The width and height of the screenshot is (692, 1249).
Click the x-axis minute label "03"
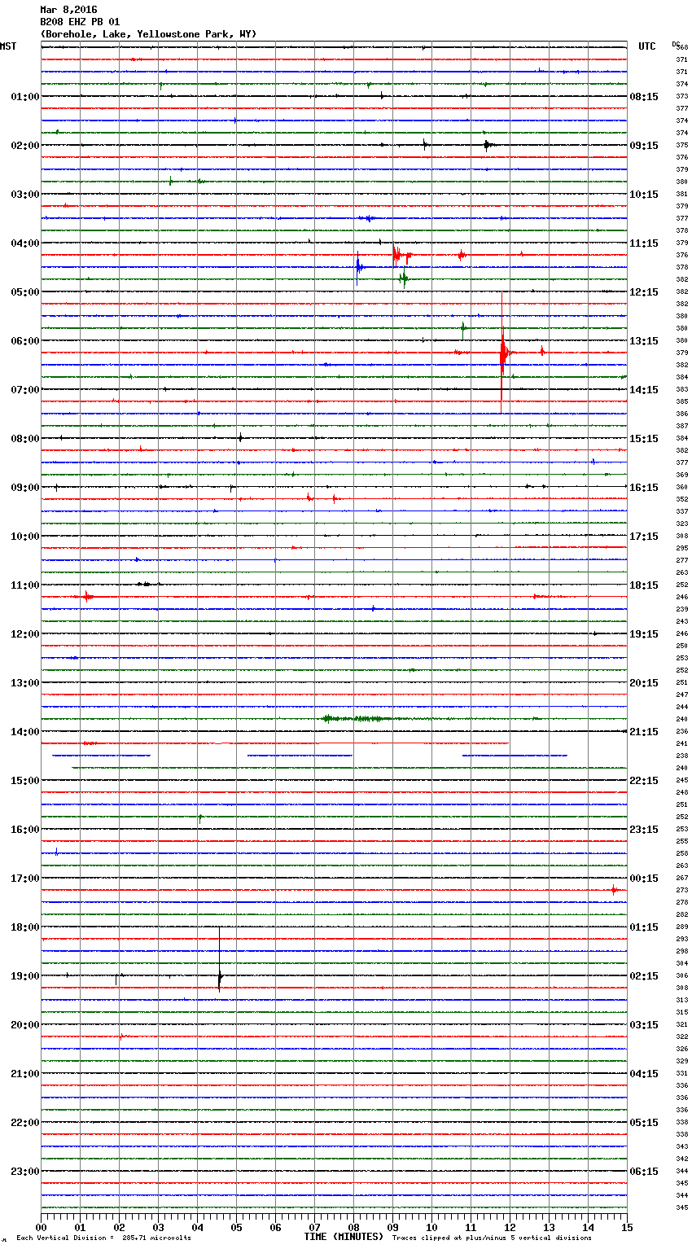pos(158,1227)
